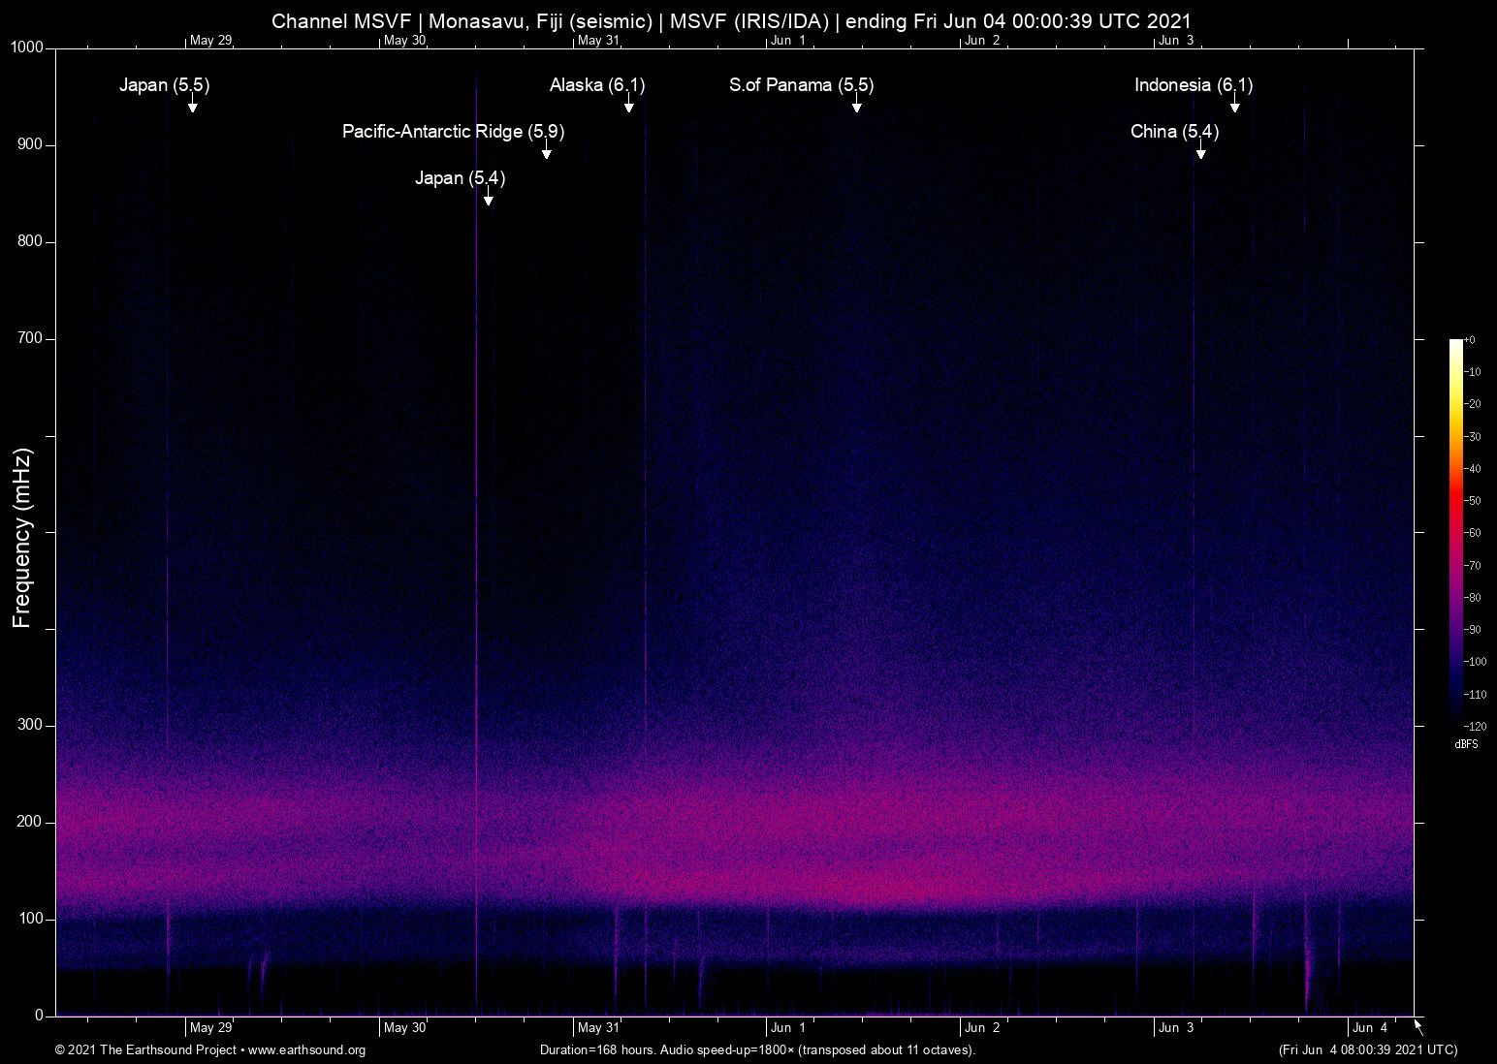The image size is (1497, 1064).
Task: Click the '-100' color scale value
Action: pyautogui.click(x=1476, y=662)
